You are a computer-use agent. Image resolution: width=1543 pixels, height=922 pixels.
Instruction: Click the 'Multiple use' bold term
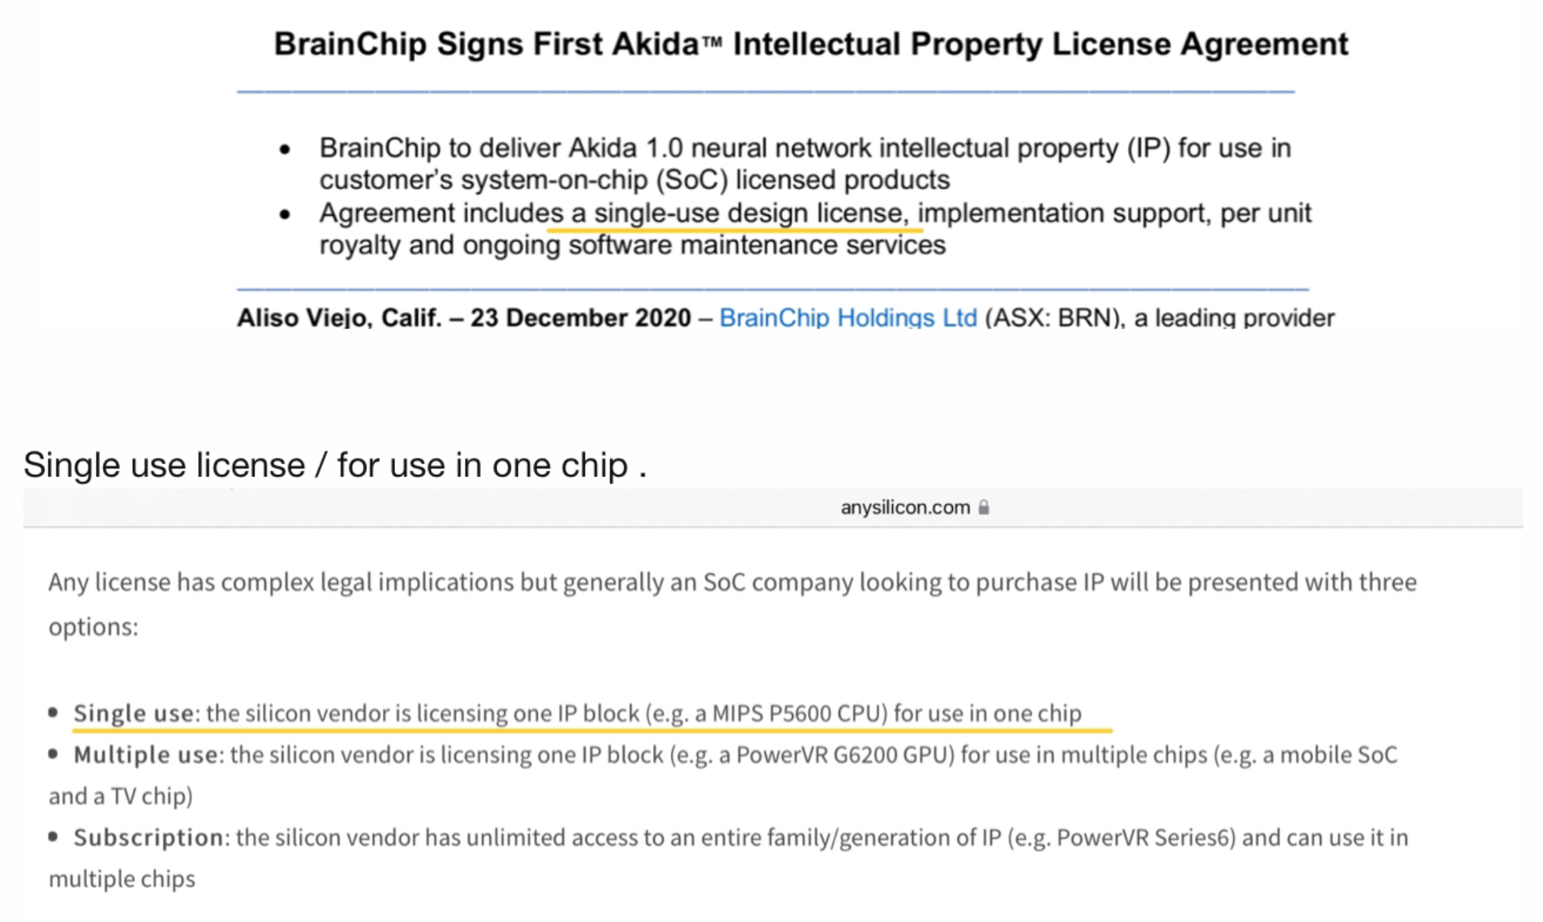[146, 754]
